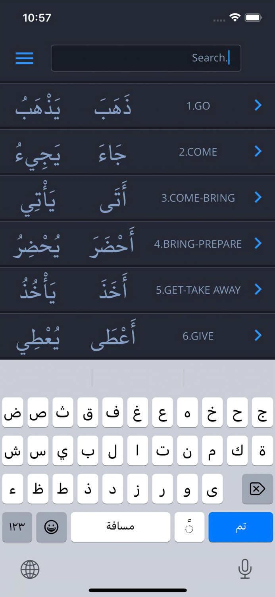This screenshot has height=597, width=275.
Task: Open the navigation sidebar menu
Action: (x=24, y=58)
